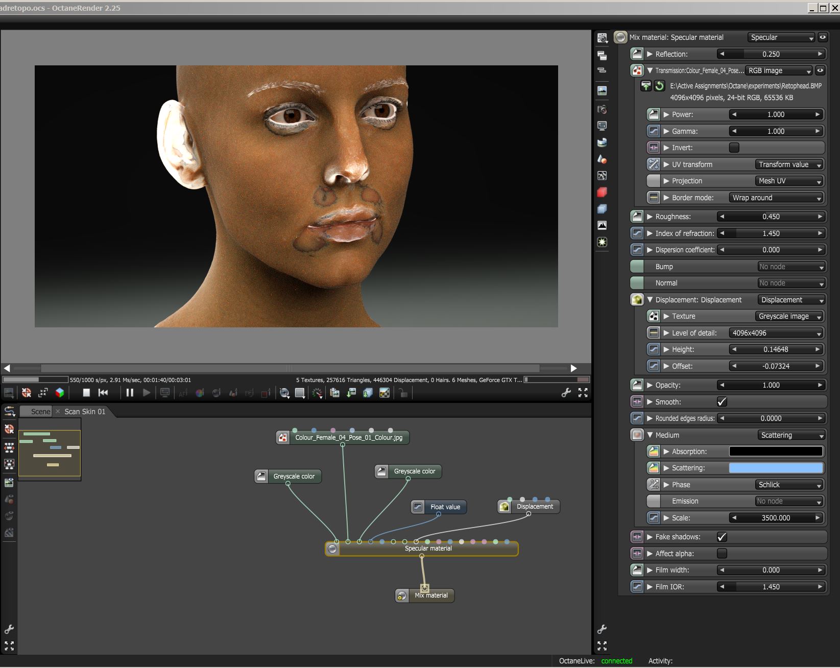Open the Border mode Wrap around dropdown
840x668 pixels.
(x=776, y=198)
